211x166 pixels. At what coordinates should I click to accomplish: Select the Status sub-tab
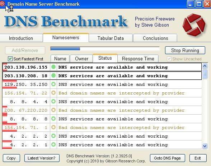105,58
